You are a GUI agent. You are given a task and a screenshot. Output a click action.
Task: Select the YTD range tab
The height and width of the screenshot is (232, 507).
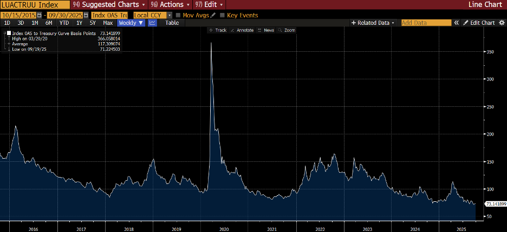[64, 23]
